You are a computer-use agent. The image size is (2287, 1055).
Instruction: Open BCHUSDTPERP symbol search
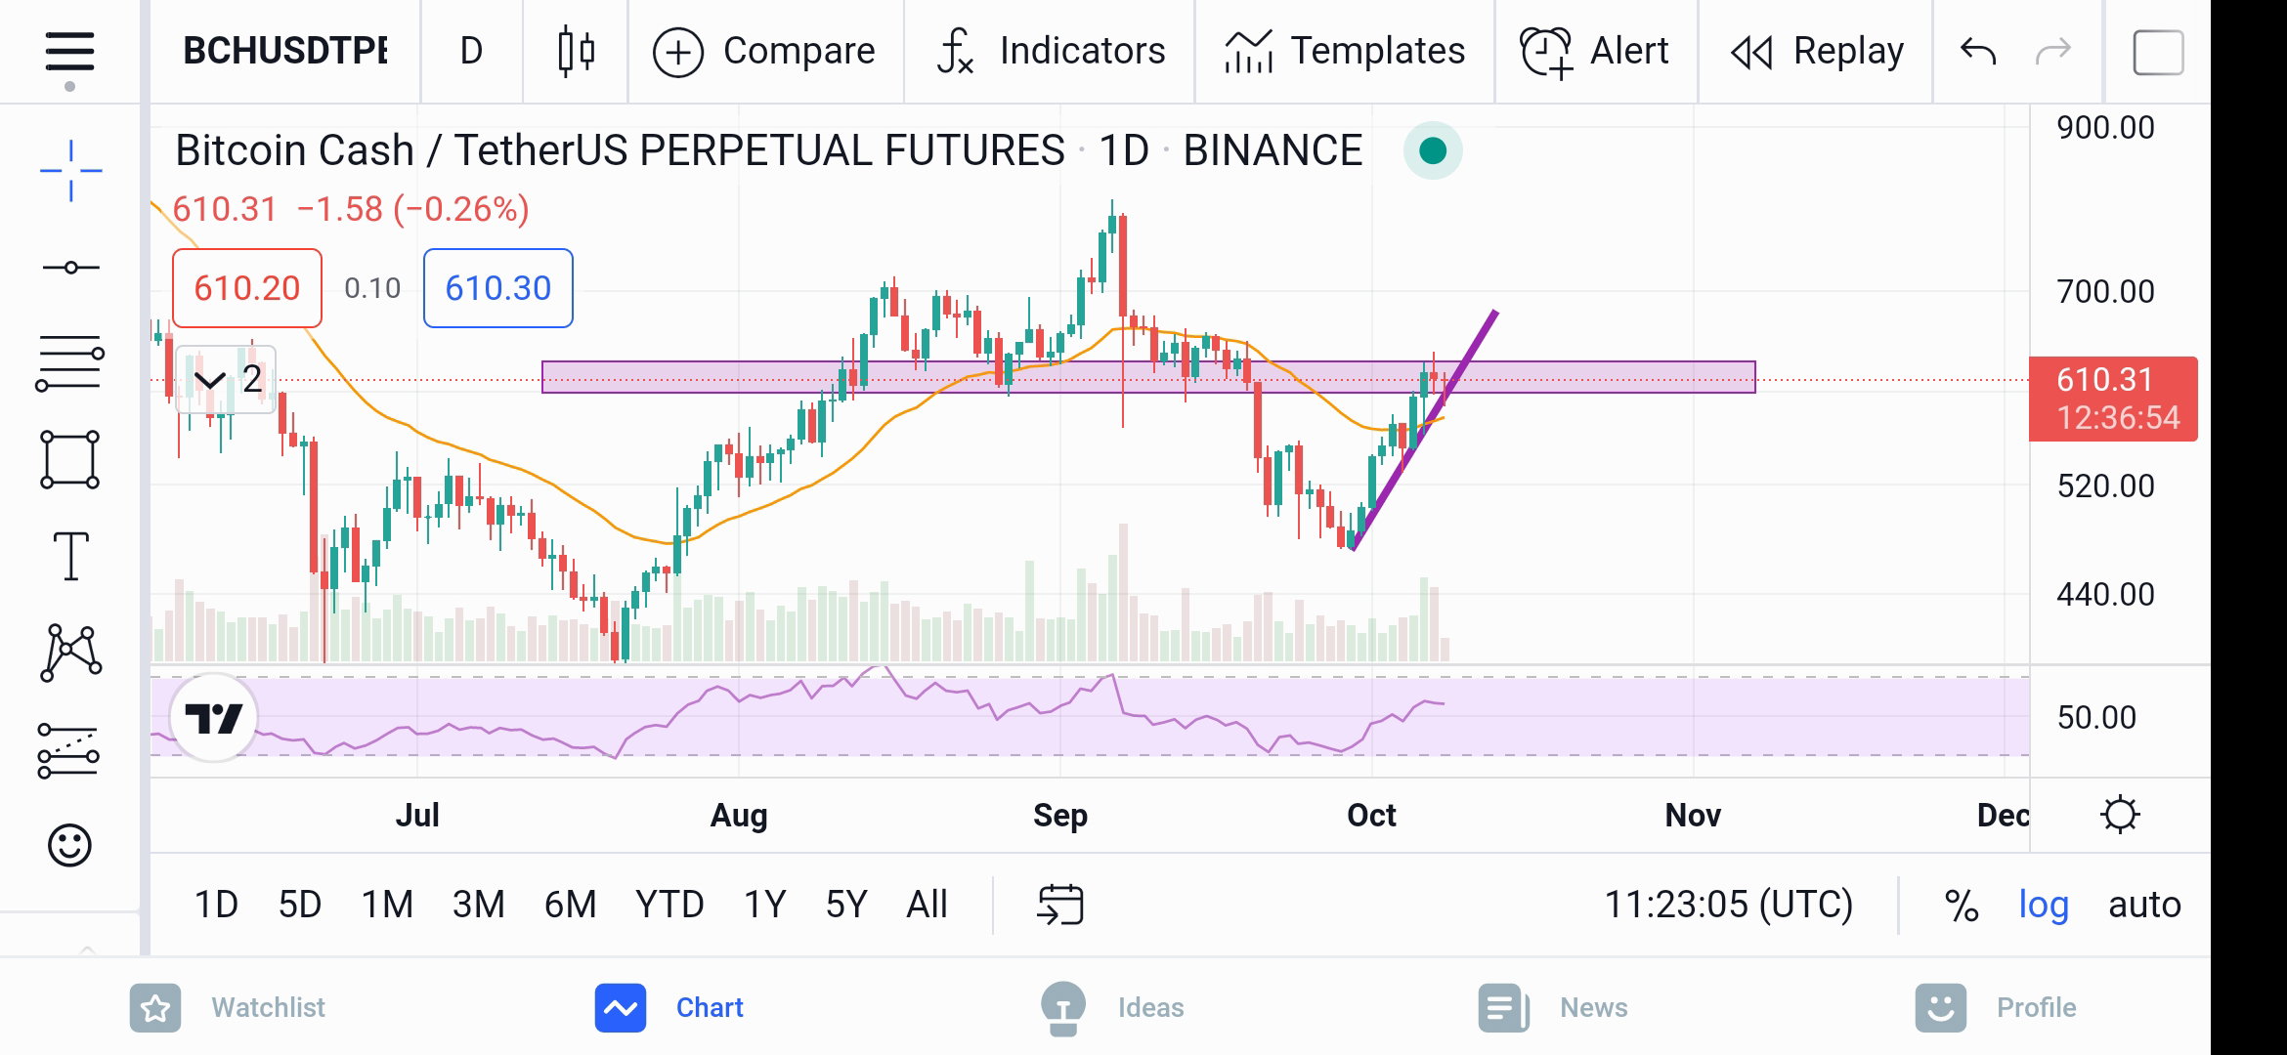tap(284, 51)
